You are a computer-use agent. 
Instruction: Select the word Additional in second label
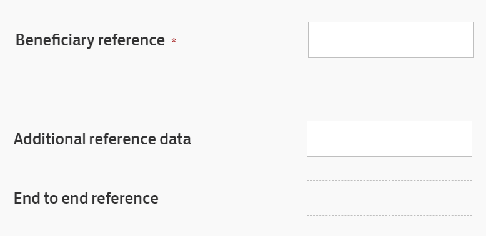click(49, 139)
